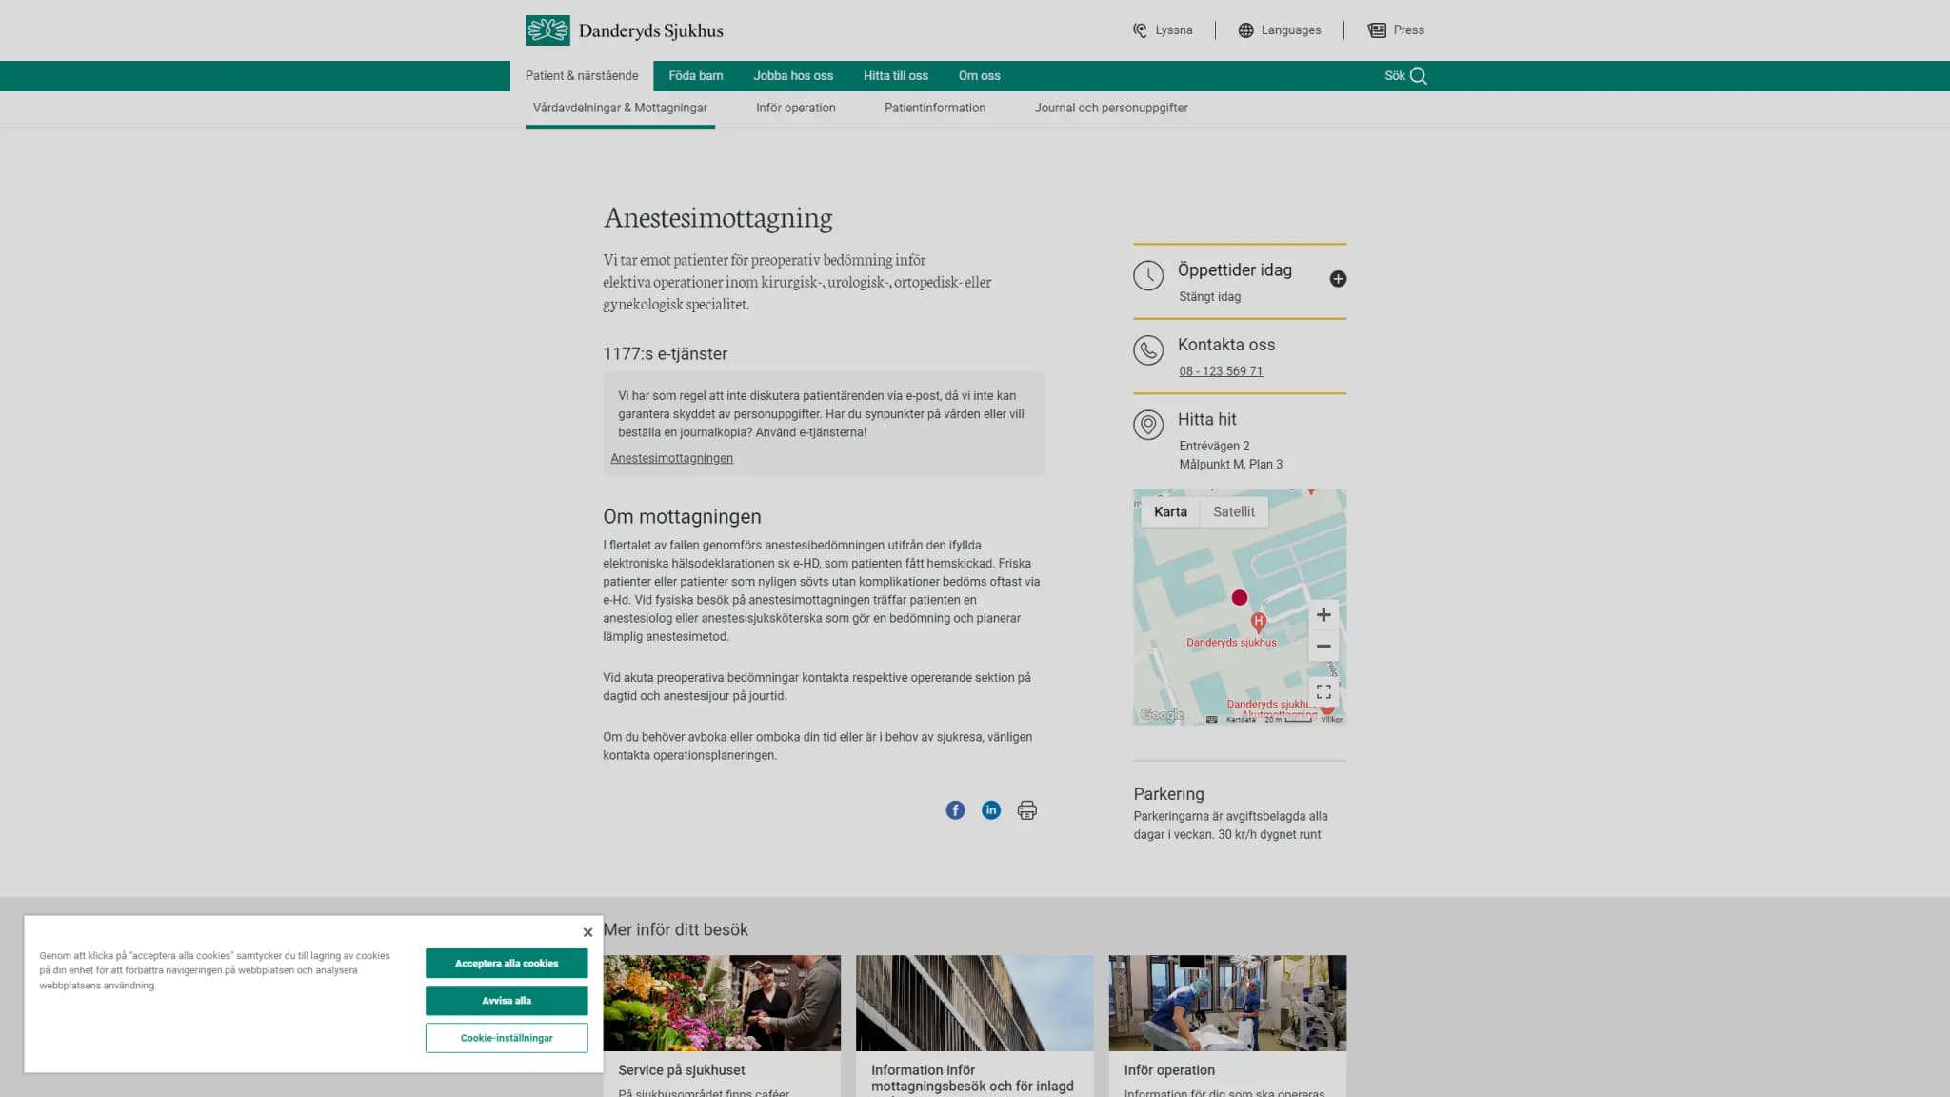Toggle fullscreen map view
This screenshot has height=1097, width=1950.
click(1323, 691)
